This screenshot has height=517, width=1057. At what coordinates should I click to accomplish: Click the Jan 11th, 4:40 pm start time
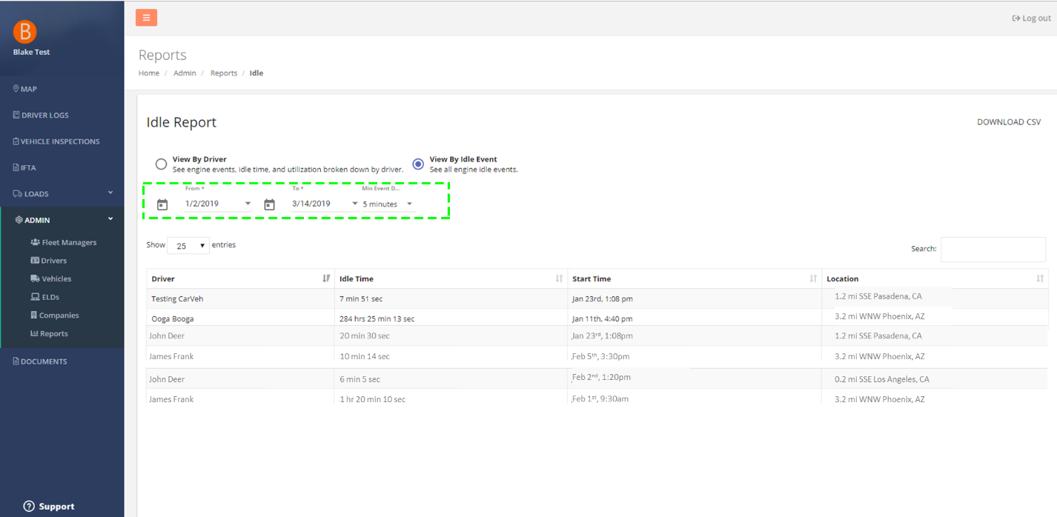pos(603,319)
